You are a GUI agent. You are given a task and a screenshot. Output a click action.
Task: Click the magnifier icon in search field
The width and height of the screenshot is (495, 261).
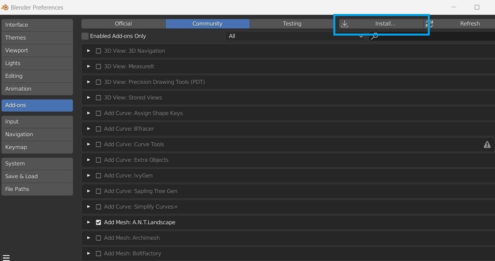375,36
